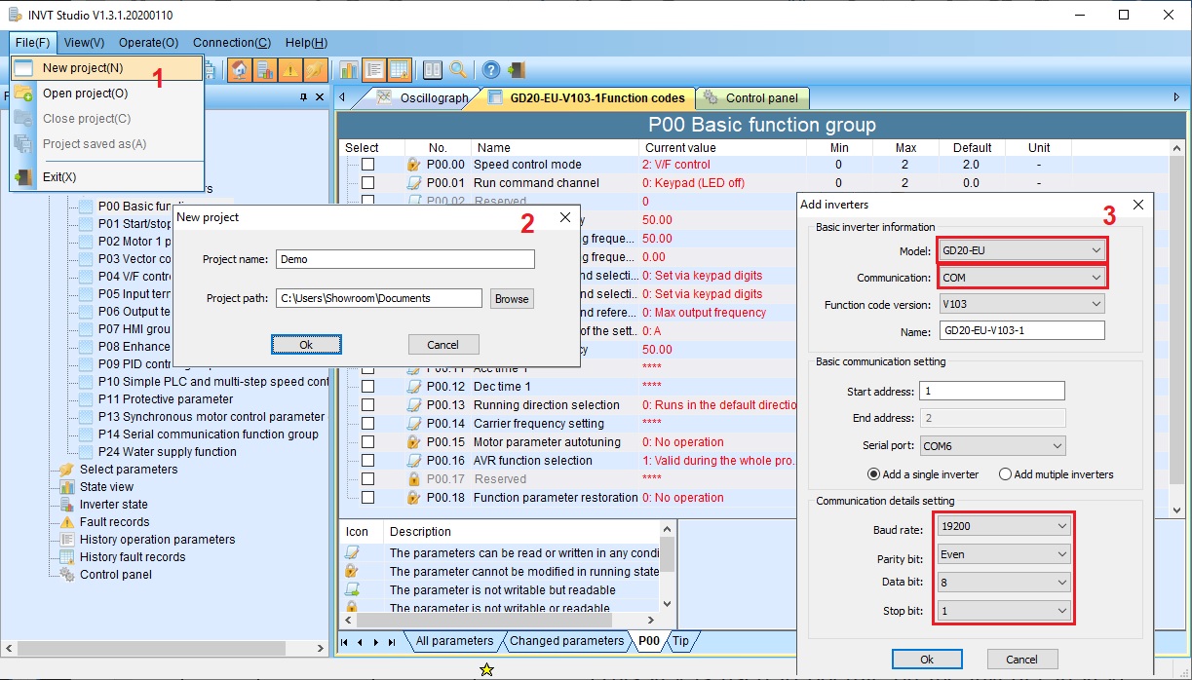Image resolution: width=1192 pixels, height=680 pixels.
Task: Click the table with warning toolbar icon
Action: coord(399,70)
